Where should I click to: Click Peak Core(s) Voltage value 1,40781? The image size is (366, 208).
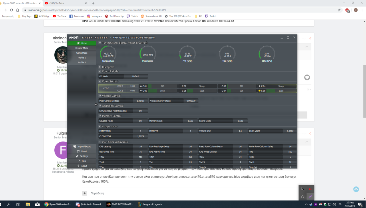pyautogui.click(x=140, y=101)
